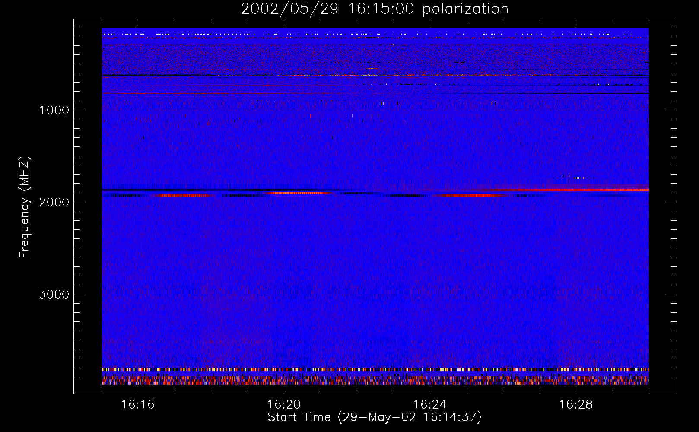Click the 'Frequency (MHZ)' axis label
This screenshot has width=699, height=432.
coord(25,207)
